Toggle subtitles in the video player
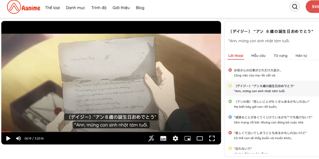 click(x=163, y=138)
